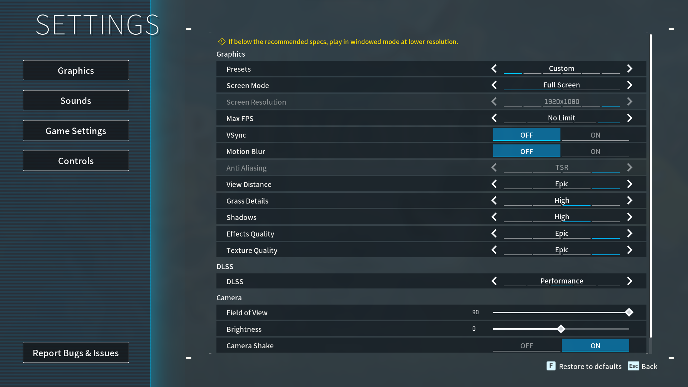Open the Controls section

[76, 161]
